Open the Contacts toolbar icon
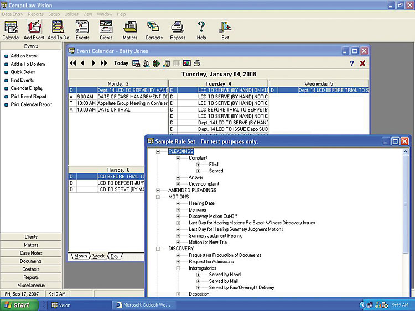Screen dimensions: 415x311 (x=154, y=30)
